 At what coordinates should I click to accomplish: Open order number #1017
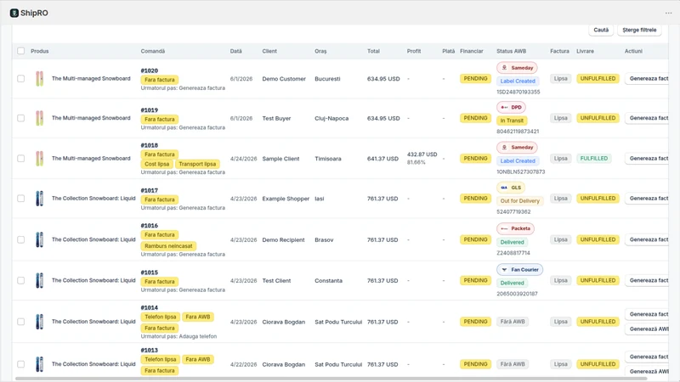tap(150, 190)
